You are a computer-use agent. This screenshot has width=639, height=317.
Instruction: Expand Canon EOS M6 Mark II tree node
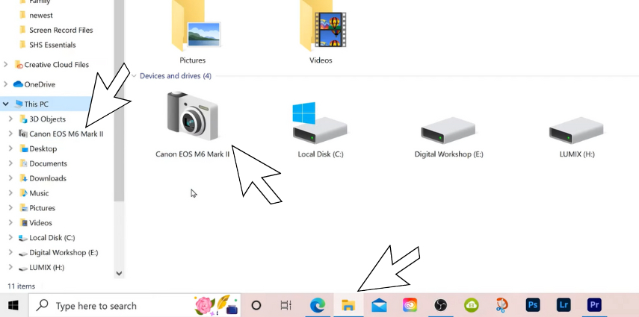[x=11, y=134]
